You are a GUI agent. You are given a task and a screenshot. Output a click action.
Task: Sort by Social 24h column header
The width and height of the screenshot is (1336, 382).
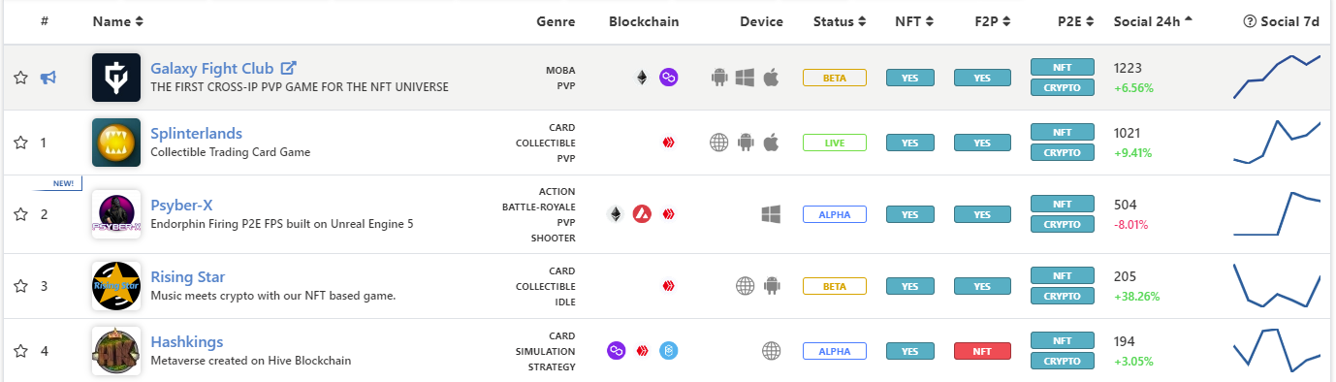coord(1154,21)
